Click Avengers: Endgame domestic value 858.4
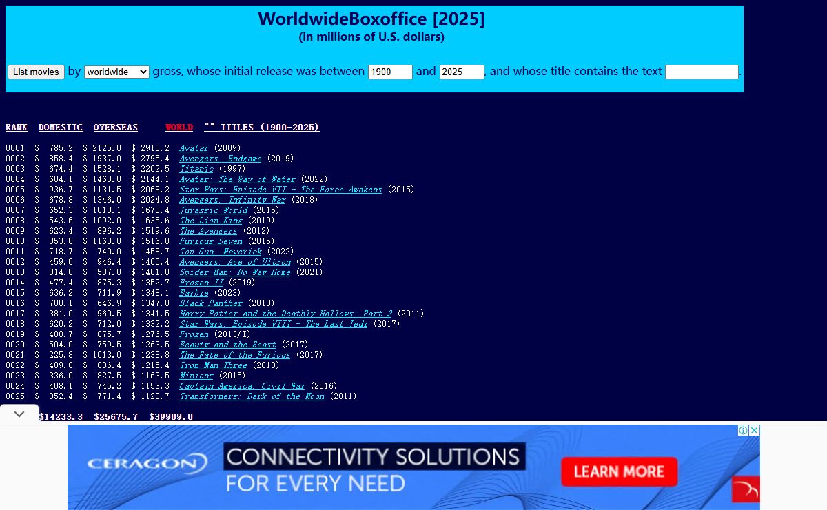This screenshot has width=827, height=510. click(x=61, y=159)
